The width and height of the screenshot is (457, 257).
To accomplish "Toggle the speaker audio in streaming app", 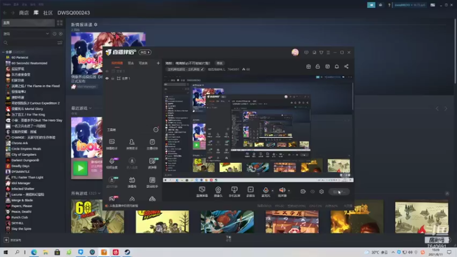I will point(282,192).
